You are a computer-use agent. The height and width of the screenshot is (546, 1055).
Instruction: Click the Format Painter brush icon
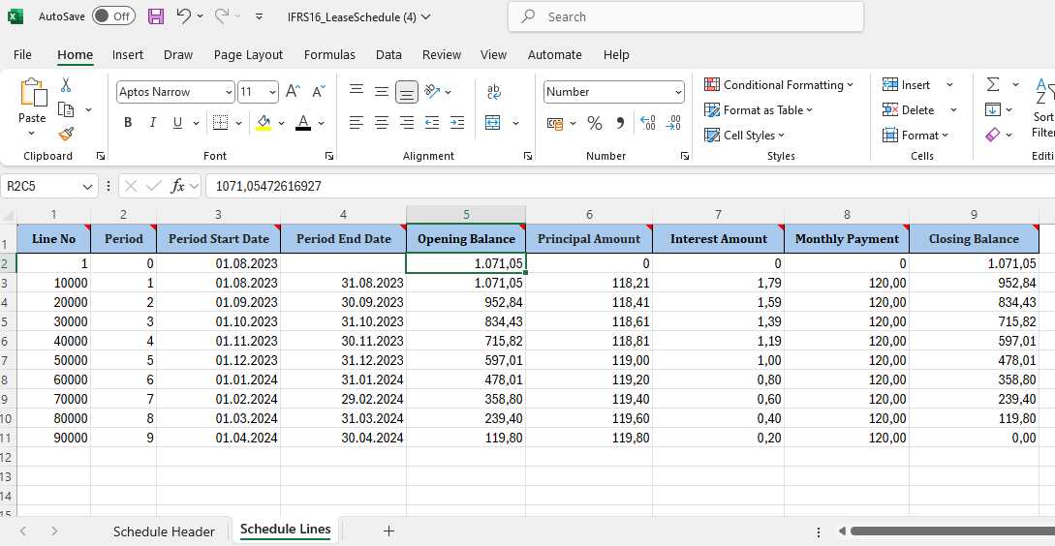66,135
